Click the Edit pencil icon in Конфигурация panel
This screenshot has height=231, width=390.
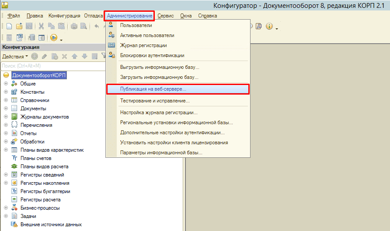tap(45, 57)
